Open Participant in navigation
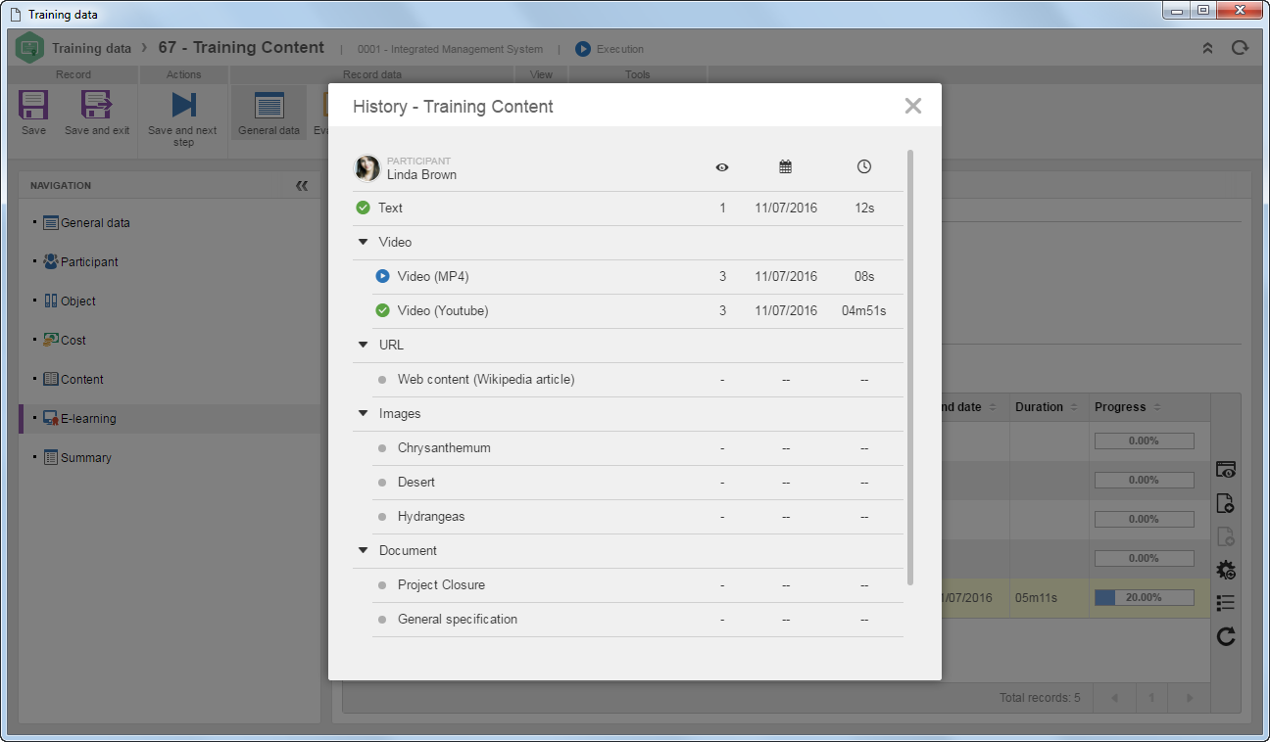 (89, 262)
